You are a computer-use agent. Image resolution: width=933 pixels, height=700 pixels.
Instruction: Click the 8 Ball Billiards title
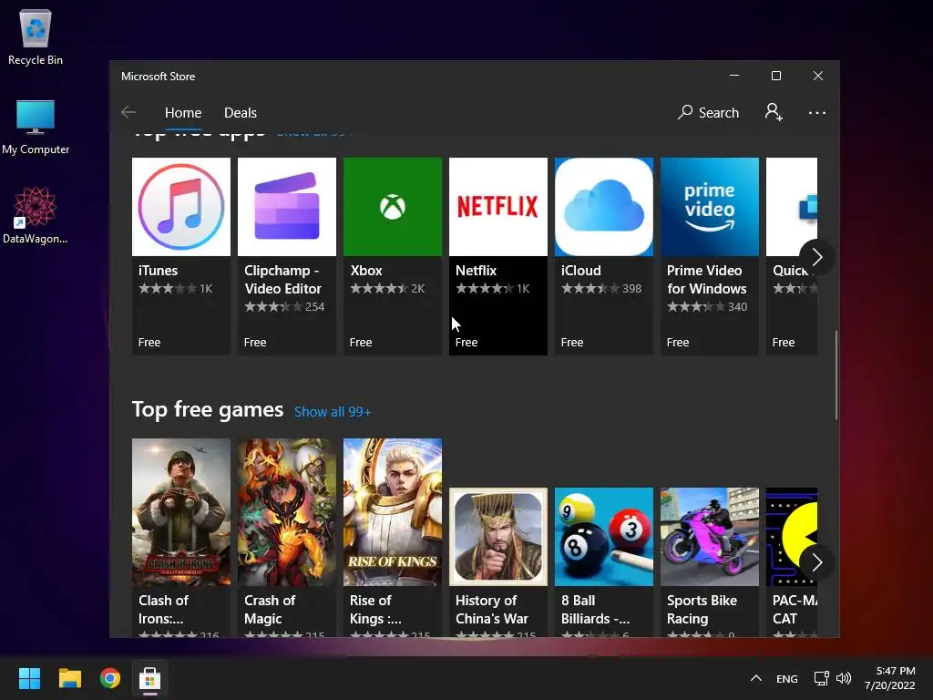pyautogui.click(x=595, y=610)
